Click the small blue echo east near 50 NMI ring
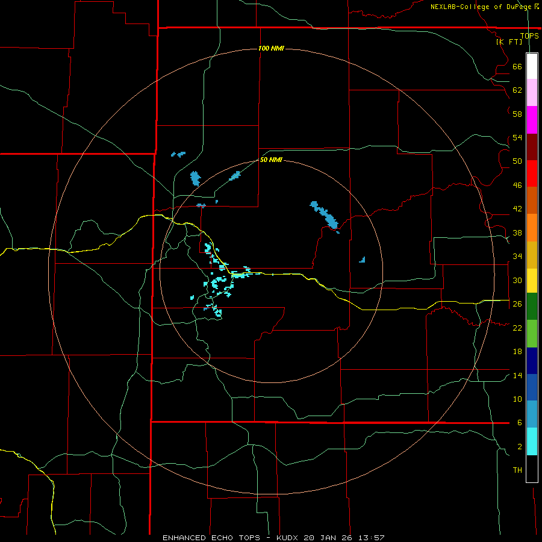The height and width of the screenshot is (542, 542). click(x=363, y=260)
